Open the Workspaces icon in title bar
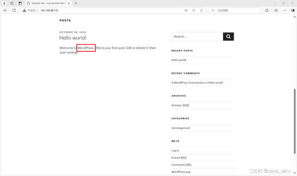 pyautogui.click(x=12, y=3)
